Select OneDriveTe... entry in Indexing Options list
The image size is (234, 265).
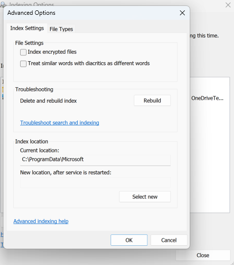coord(207,98)
